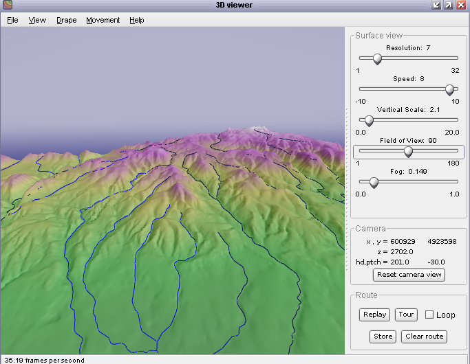Screen dimensions: 470x364
Task: Click the Field of View slider handle
Action: click(408, 151)
